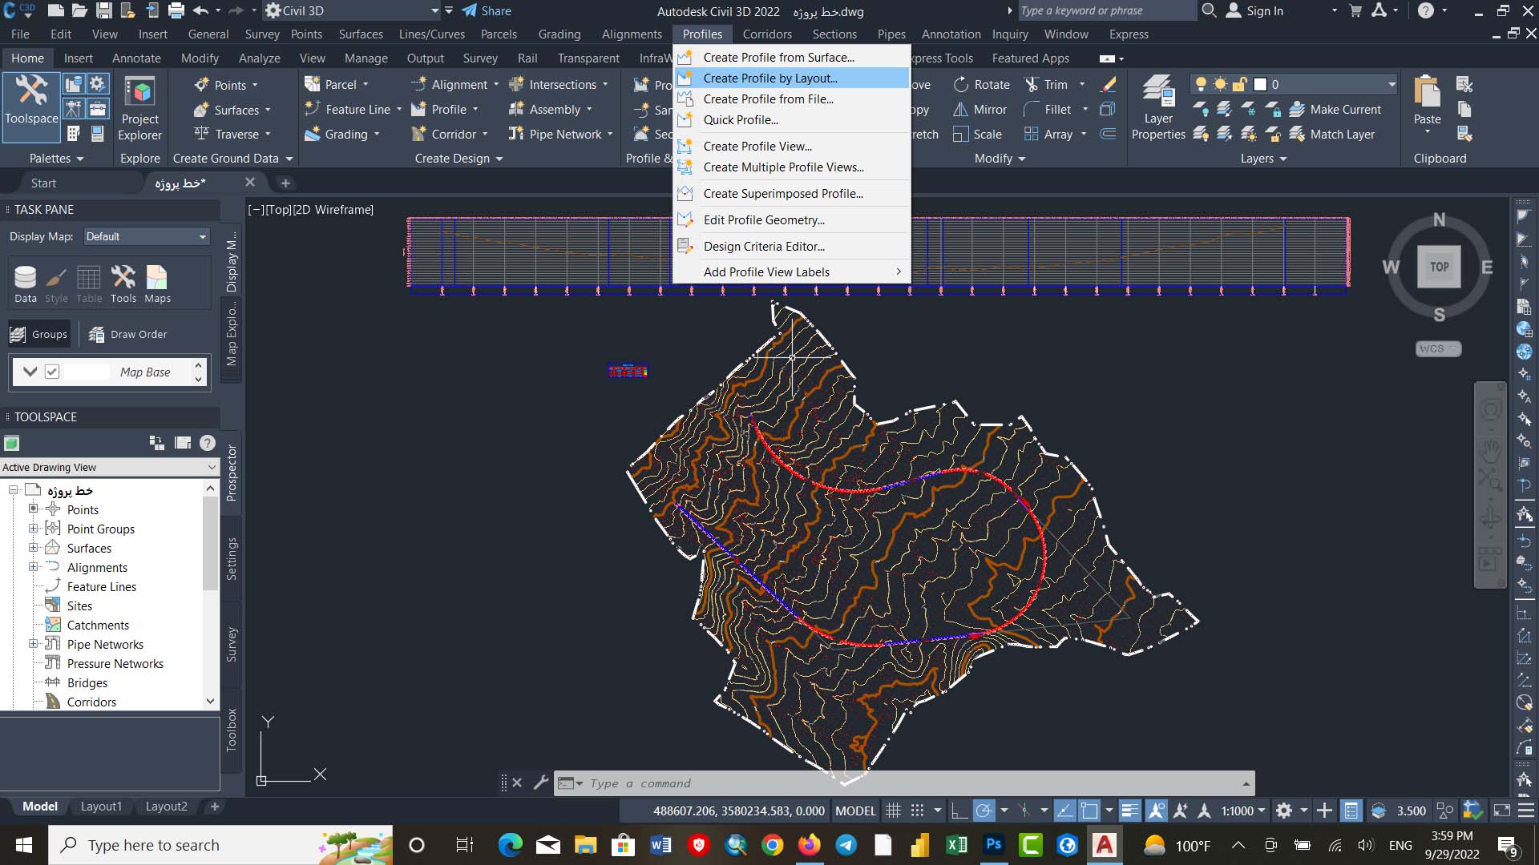Screen dimensions: 1539x865
Task: Open the Help icon in Toolspace
Action: pyautogui.click(x=208, y=443)
